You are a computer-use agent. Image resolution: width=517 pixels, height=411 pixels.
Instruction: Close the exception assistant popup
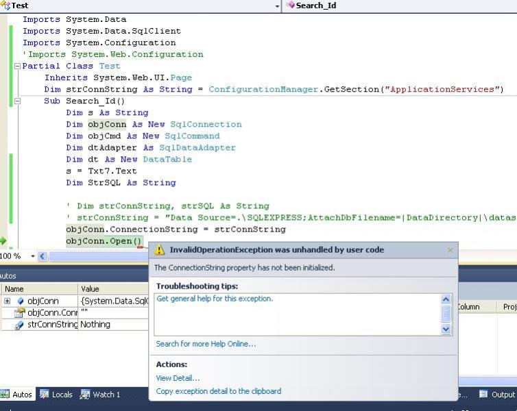tap(450, 250)
